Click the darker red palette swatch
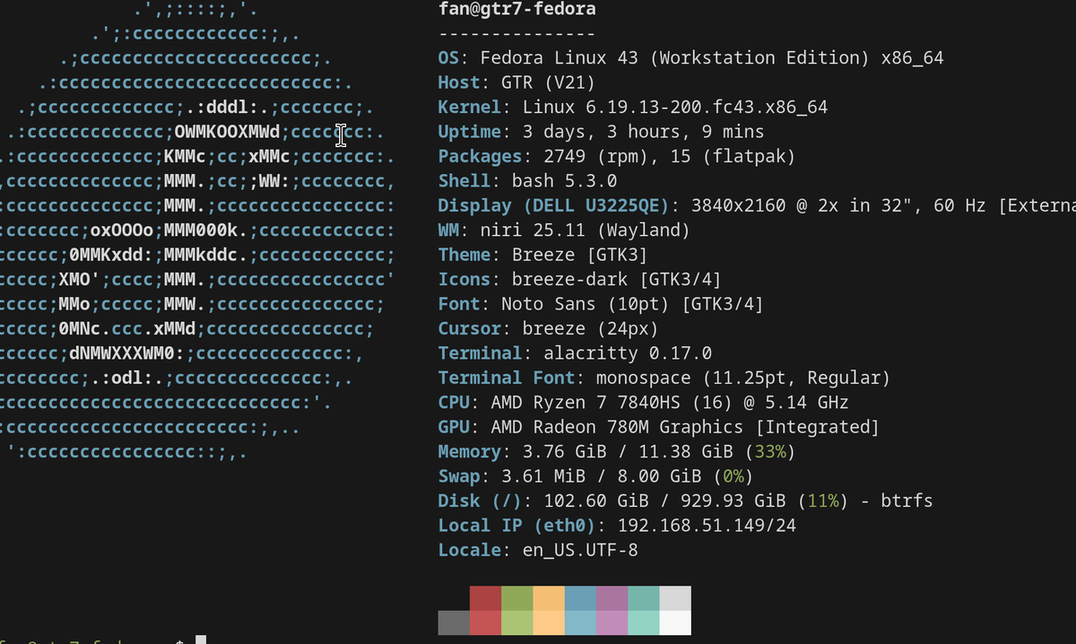The height and width of the screenshot is (644, 1076). coord(485,598)
